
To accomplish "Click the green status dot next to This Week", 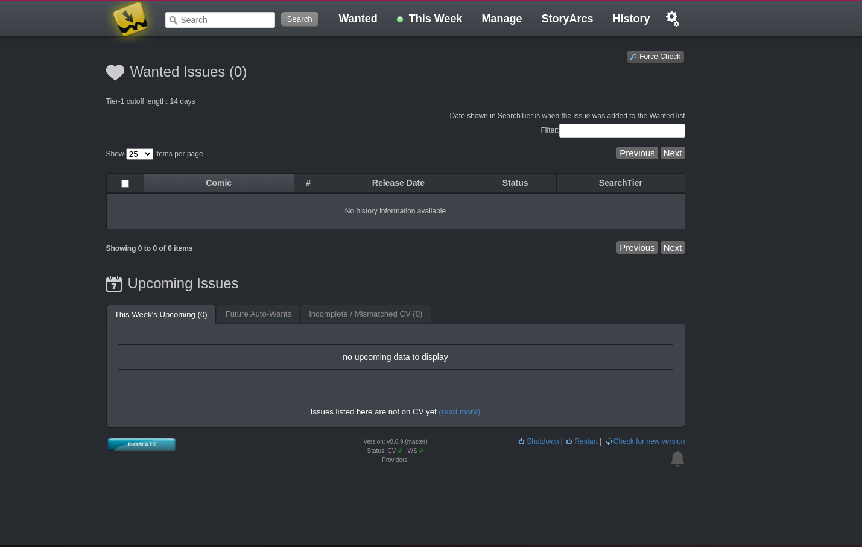I will tap(400, 19).
